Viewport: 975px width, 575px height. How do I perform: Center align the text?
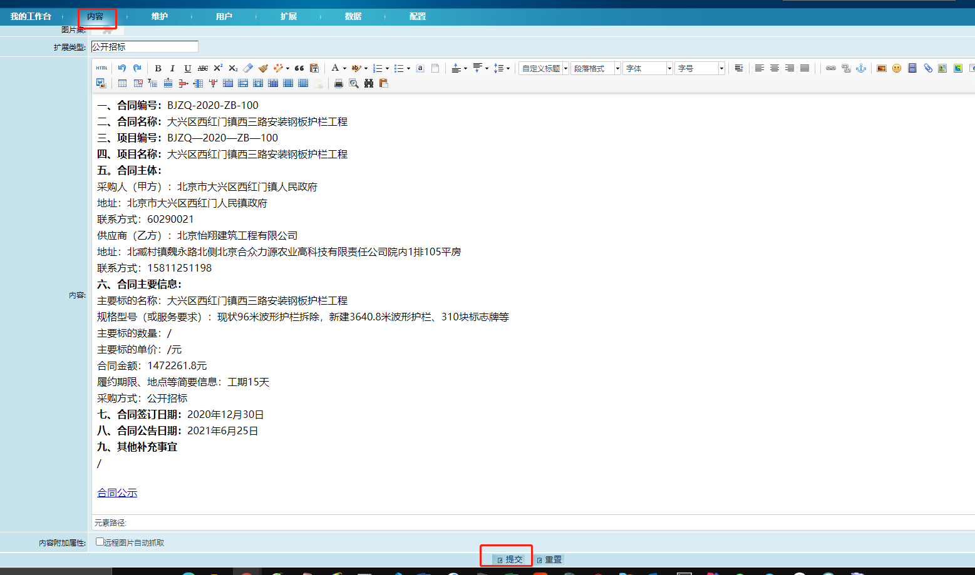pyautogui.click(x=775, y=68)
